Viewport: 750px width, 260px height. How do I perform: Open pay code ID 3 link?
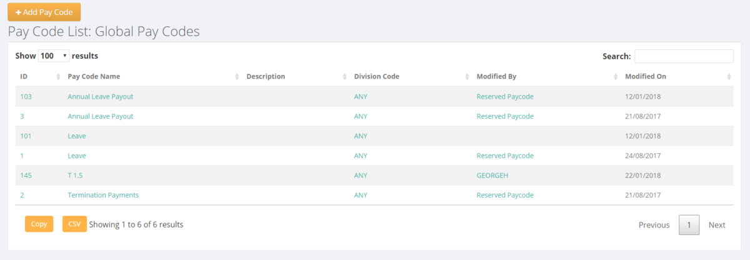click(22, 116)
